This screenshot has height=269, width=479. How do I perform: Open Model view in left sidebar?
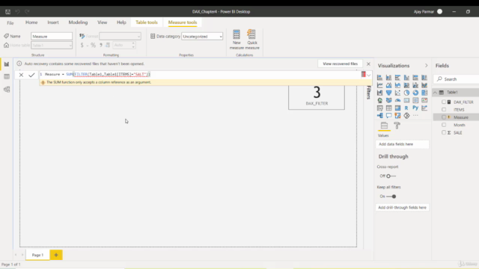[x=7, y=90]
